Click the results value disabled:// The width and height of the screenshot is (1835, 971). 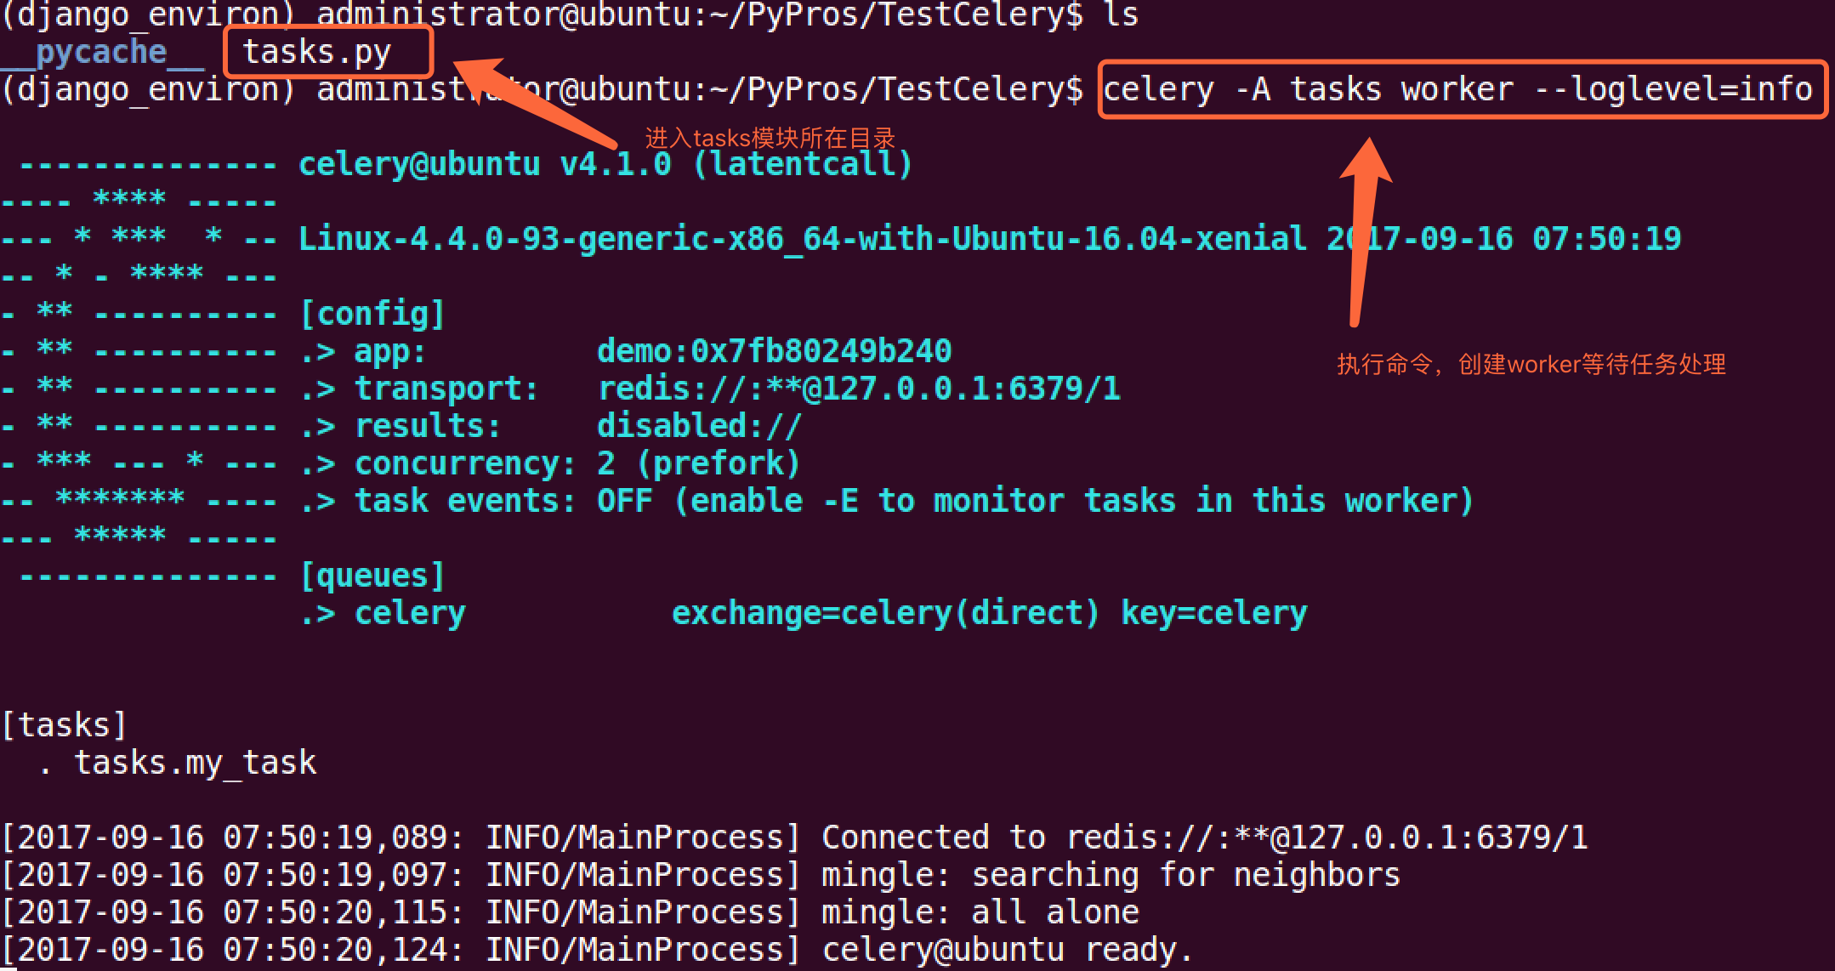(x=699, y=426)
